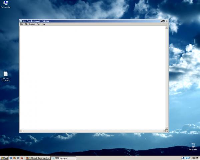Click the third system tray icon

pyautogui.click(x=189, y=158)
